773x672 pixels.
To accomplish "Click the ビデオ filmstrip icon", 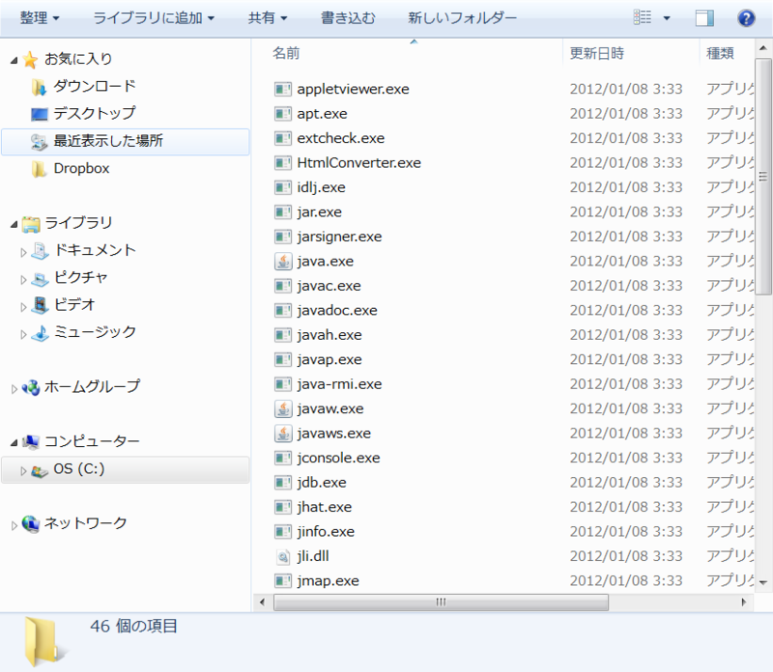I will [40, 305].
